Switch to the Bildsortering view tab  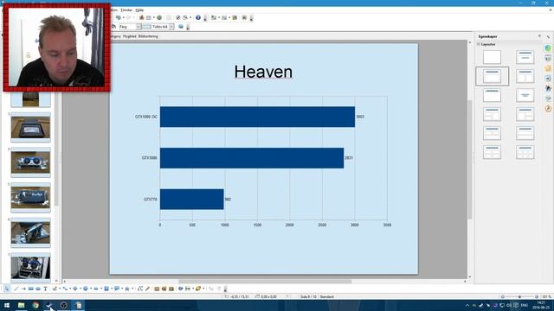tap(148, 36)
